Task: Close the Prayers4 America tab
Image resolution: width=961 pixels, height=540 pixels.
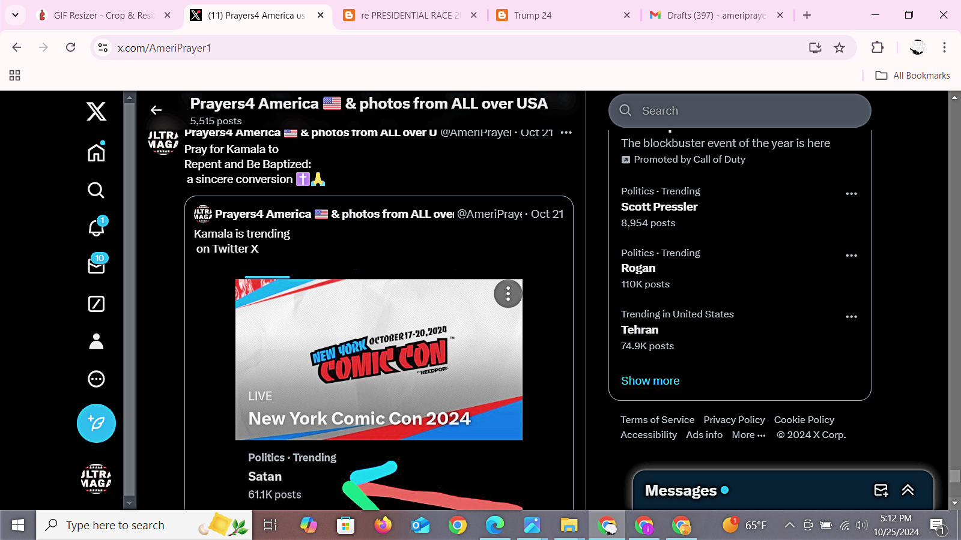Action: click(321, 16)
